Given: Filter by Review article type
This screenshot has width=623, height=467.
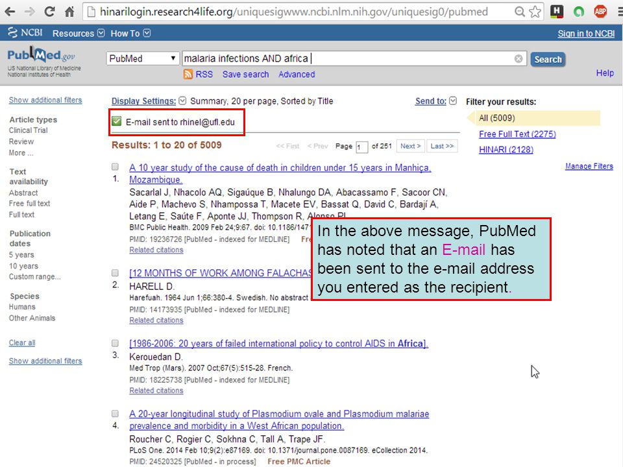Looking at the screenshot, I should 21,141.
